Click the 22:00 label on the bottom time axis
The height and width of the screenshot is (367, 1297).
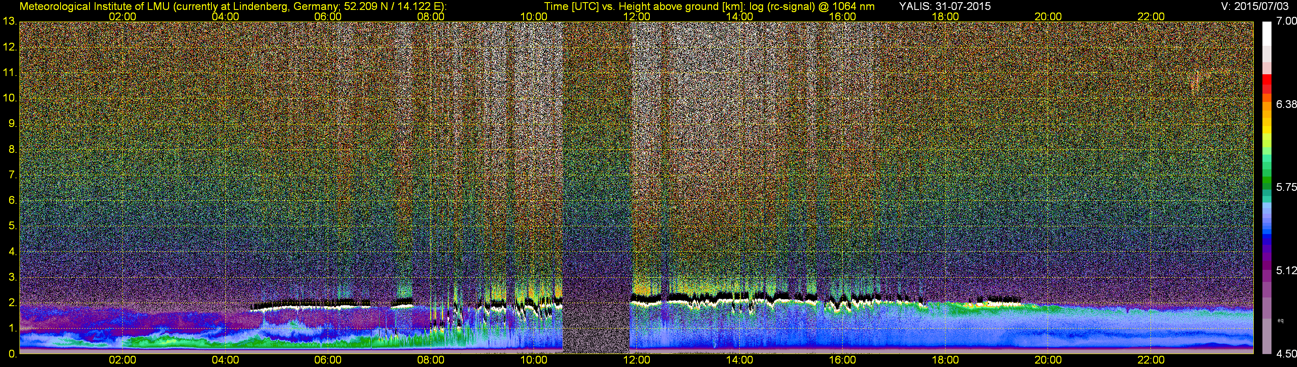click(x=1151, y=361)
